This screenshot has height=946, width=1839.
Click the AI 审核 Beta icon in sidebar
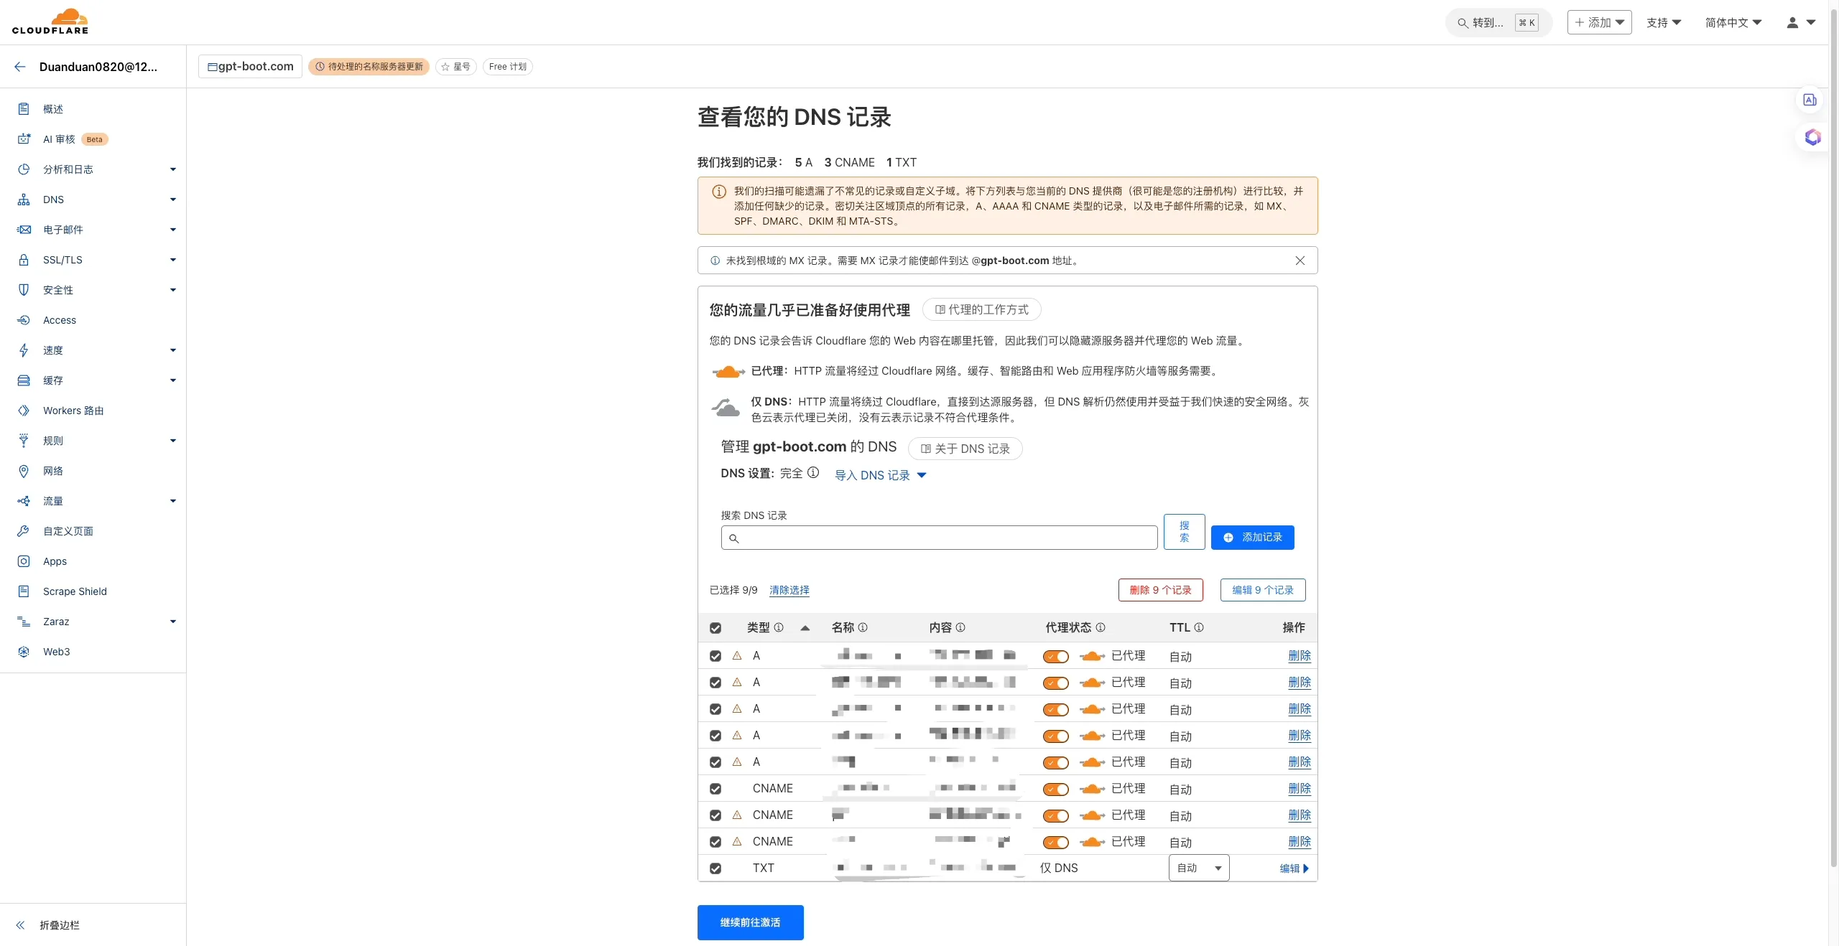tap(24, 139)
